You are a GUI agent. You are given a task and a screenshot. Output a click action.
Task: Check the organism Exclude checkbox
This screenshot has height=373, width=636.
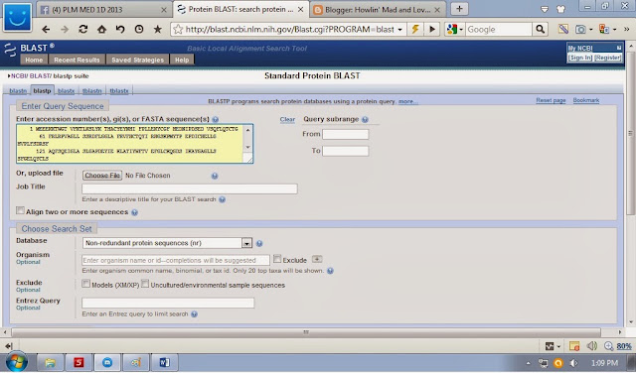[277, 258]
